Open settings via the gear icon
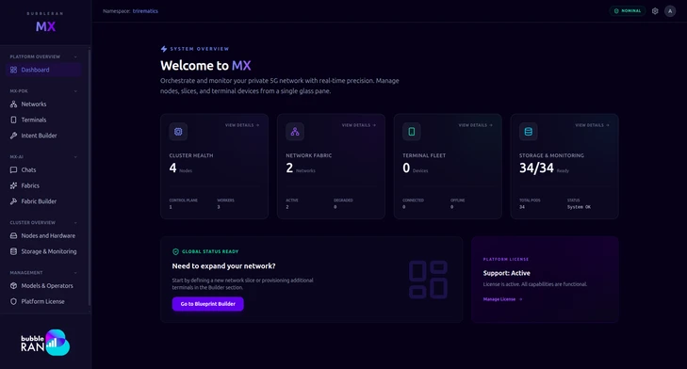This screenshot has height=369, width=687. (655, 11)
